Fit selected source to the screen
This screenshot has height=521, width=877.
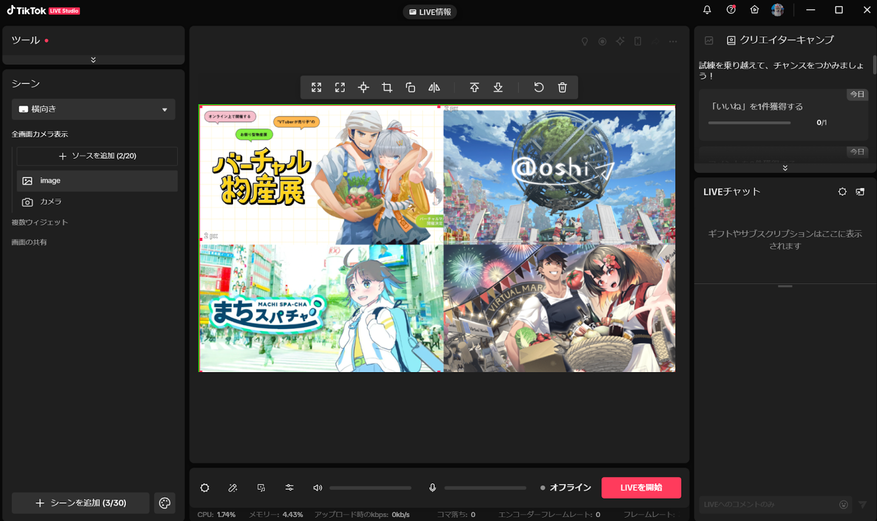340,88
